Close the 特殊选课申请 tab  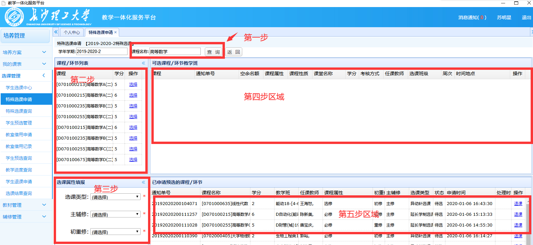click(115, 32)
